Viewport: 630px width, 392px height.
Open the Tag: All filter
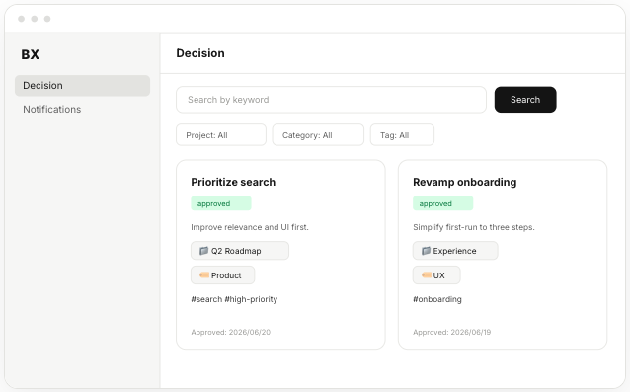(x=402, y=135)
